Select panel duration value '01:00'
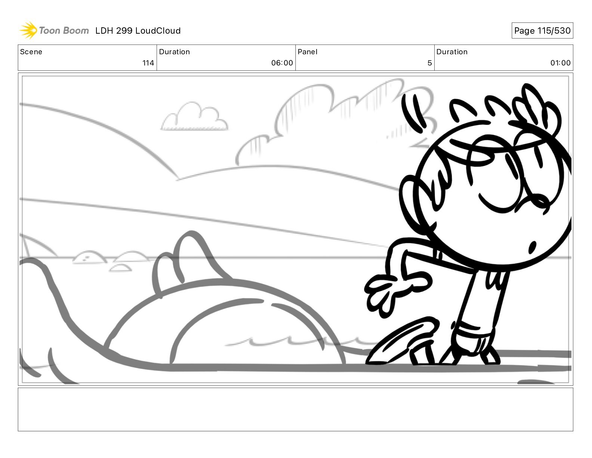592x458 pixels. (560, 63)
